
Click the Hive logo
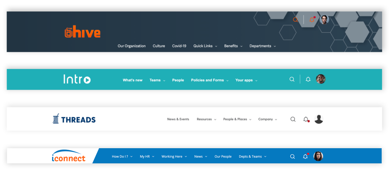coord(82,33)
